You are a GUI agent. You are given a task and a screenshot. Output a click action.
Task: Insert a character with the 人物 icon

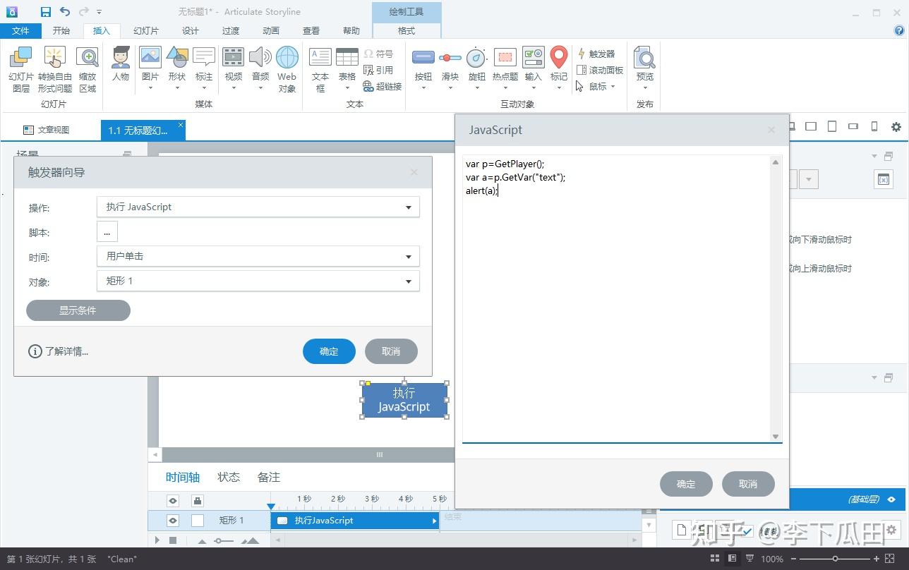click(x=121, y=63)
